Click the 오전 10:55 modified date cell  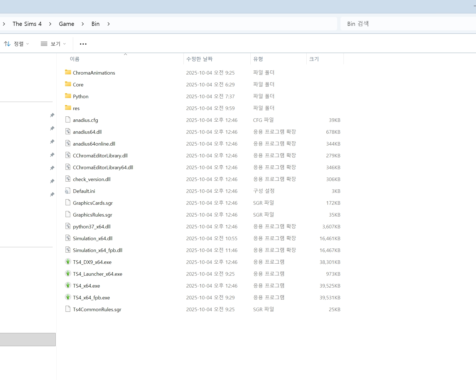(x=212, y=238)
